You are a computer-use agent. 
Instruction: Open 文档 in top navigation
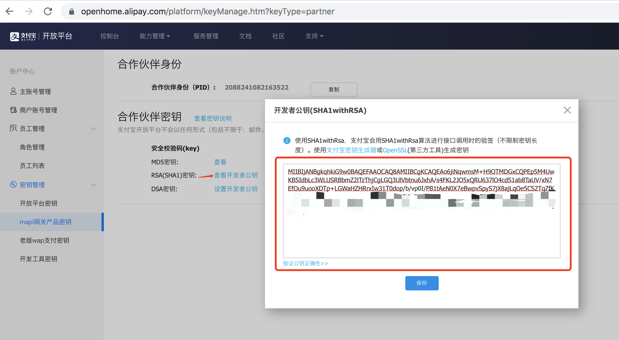click(x=245, y=36)
